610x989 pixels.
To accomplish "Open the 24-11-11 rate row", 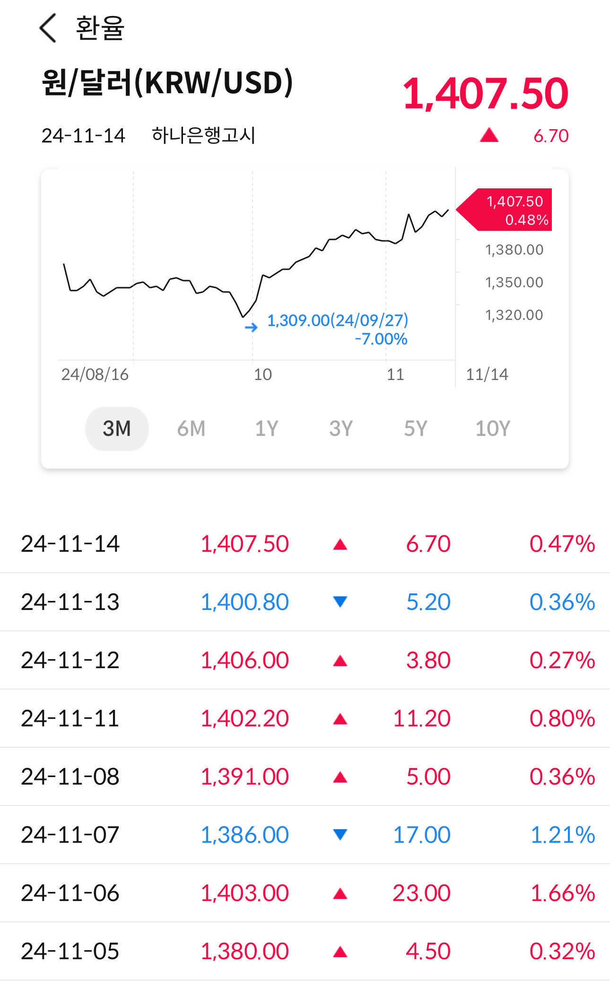I will coord(305,718).
